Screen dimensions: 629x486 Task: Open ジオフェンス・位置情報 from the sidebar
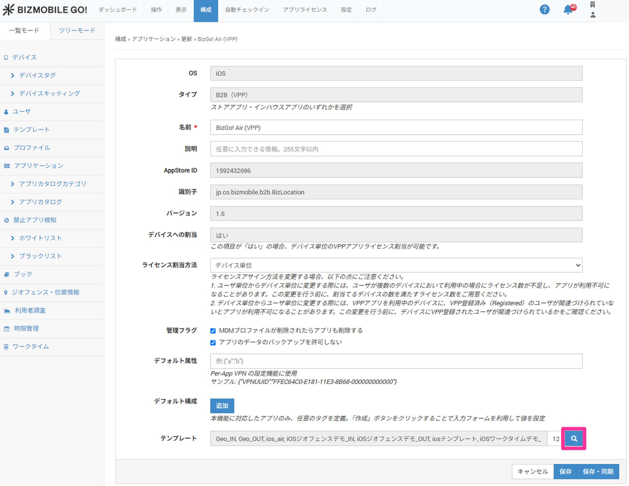click(x=45, y=292)
